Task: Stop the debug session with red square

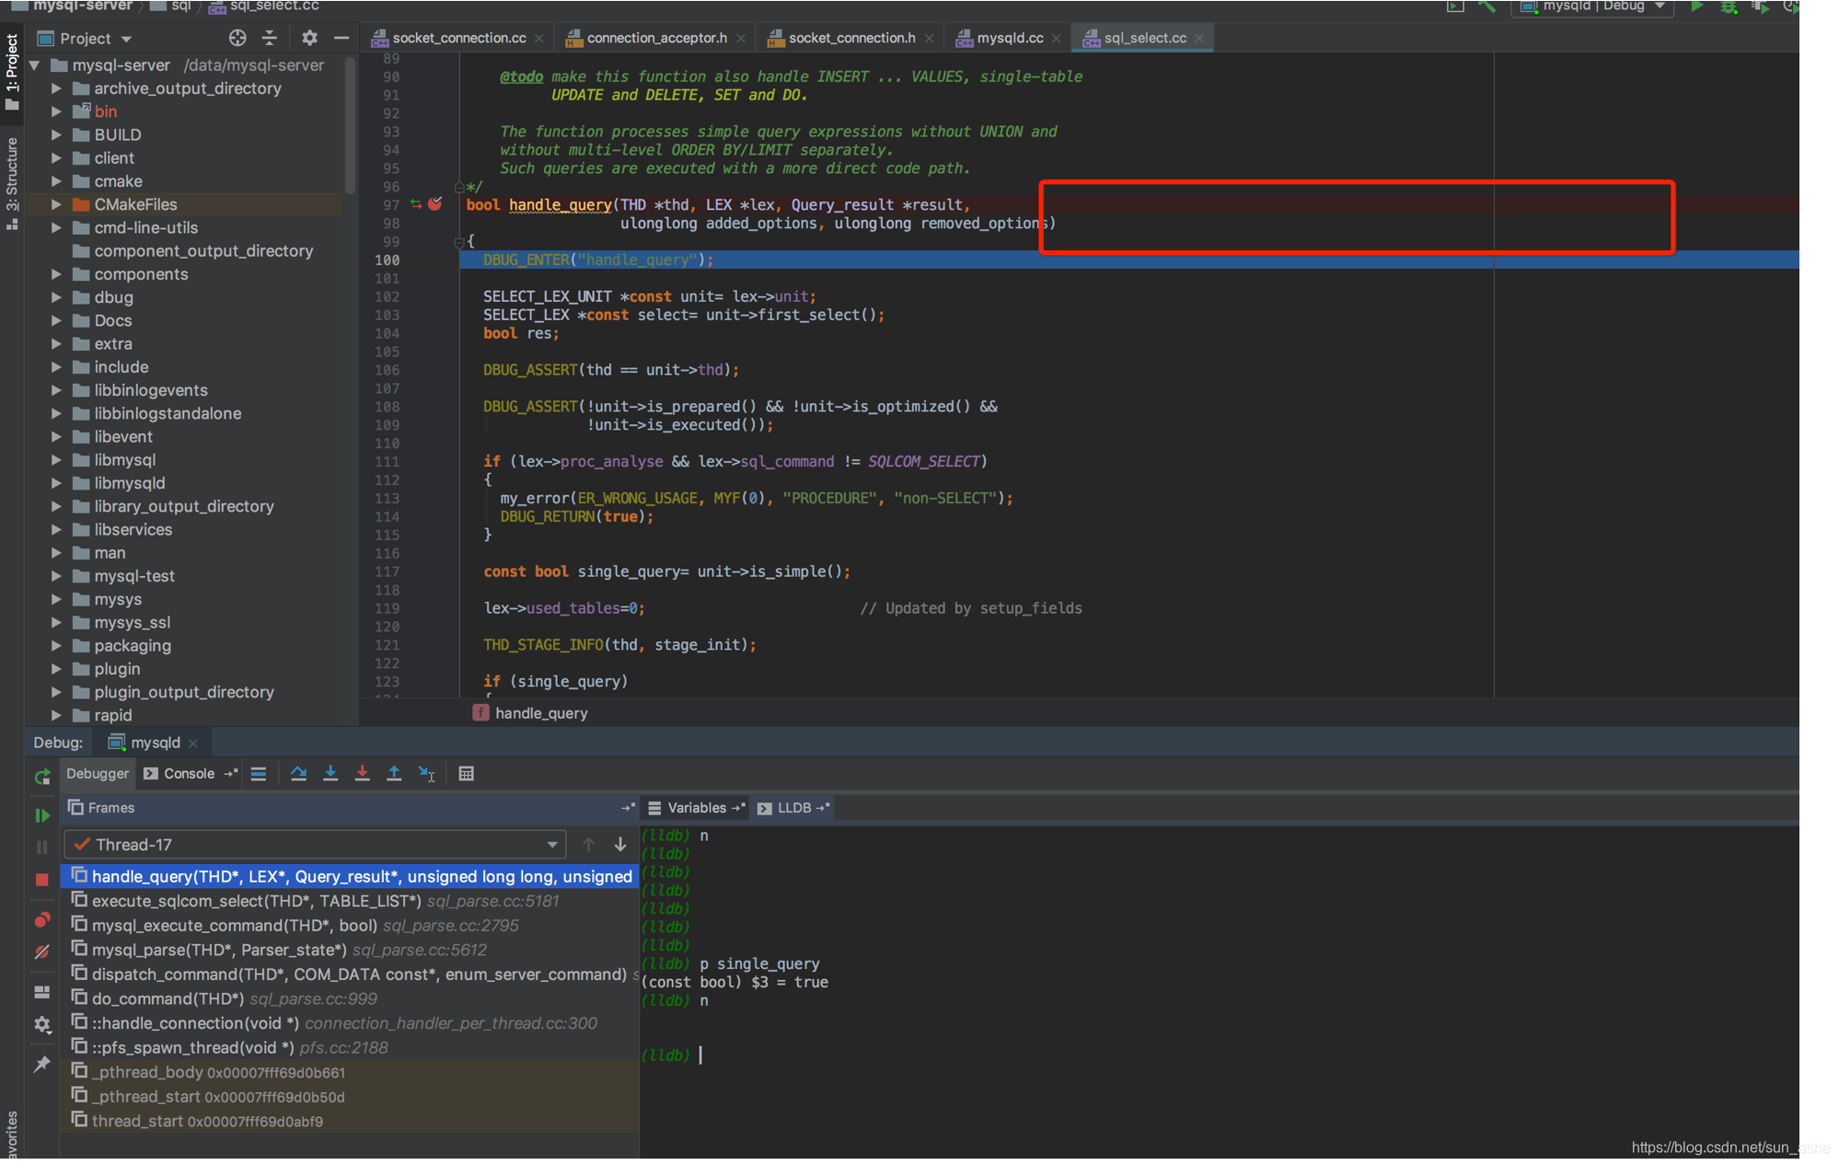Action: 41,880
